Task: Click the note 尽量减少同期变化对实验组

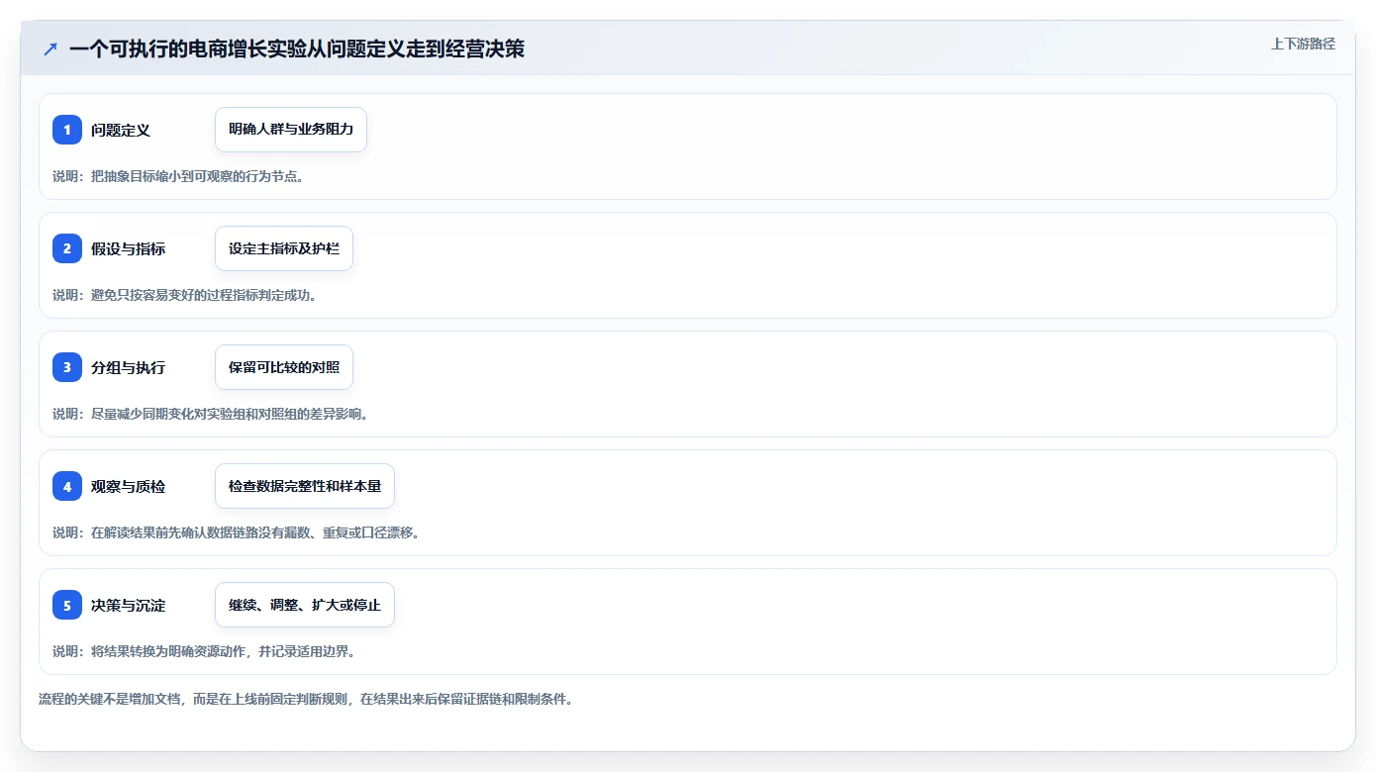Action: point(210,414)
